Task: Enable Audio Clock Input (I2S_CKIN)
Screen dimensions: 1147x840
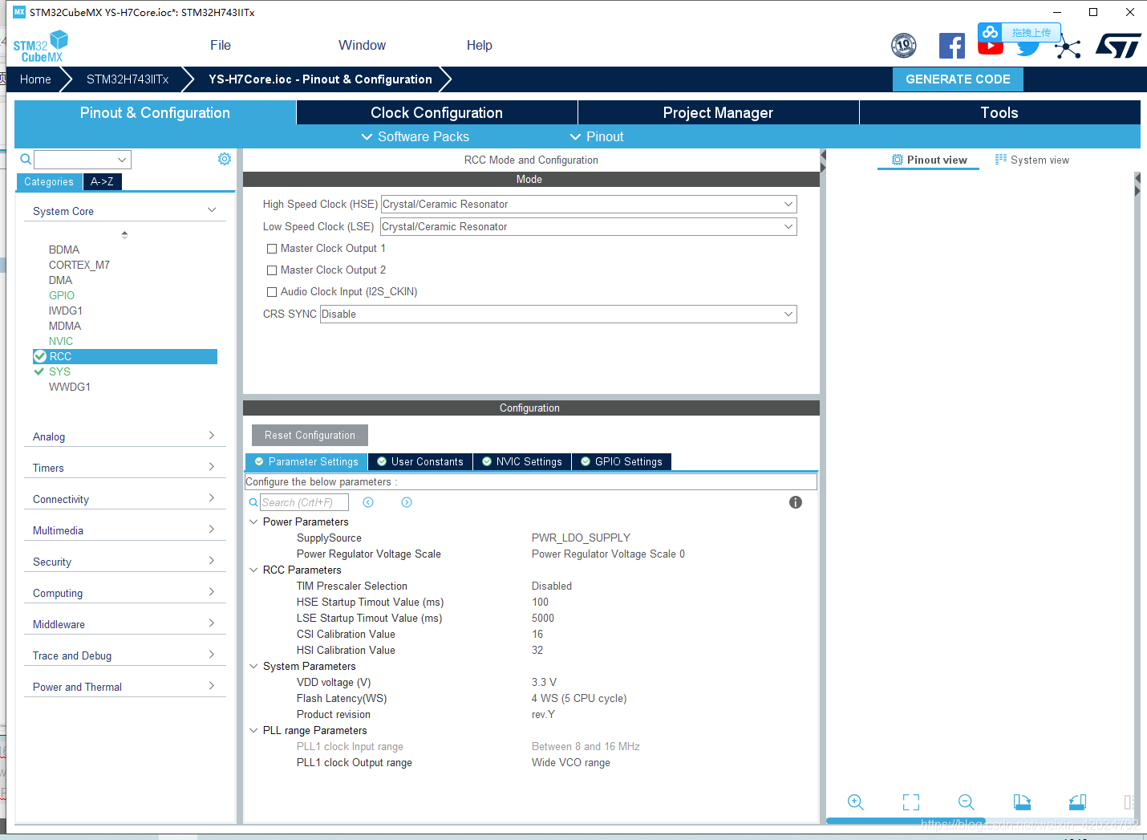Action: point(272,292)
